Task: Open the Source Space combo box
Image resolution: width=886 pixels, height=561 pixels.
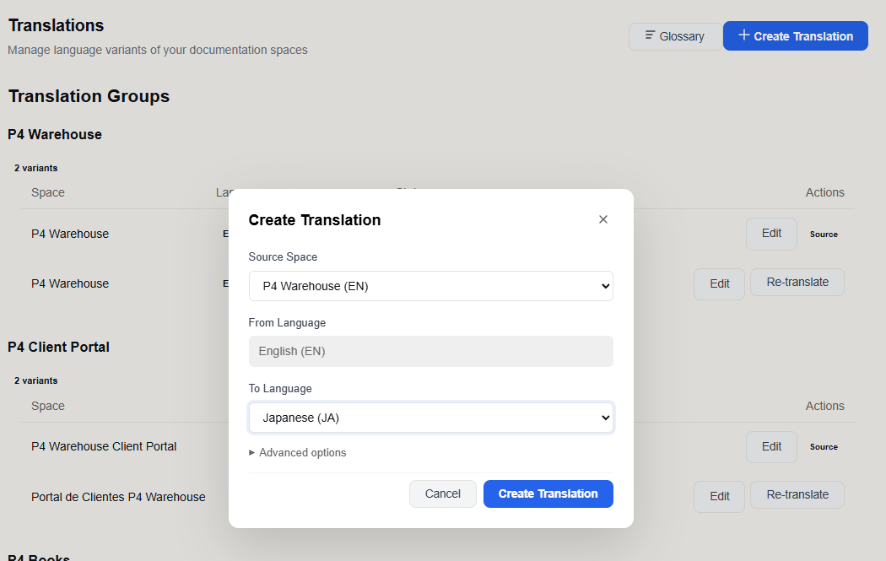Action: pyautogui.click(x=431, y=286)
